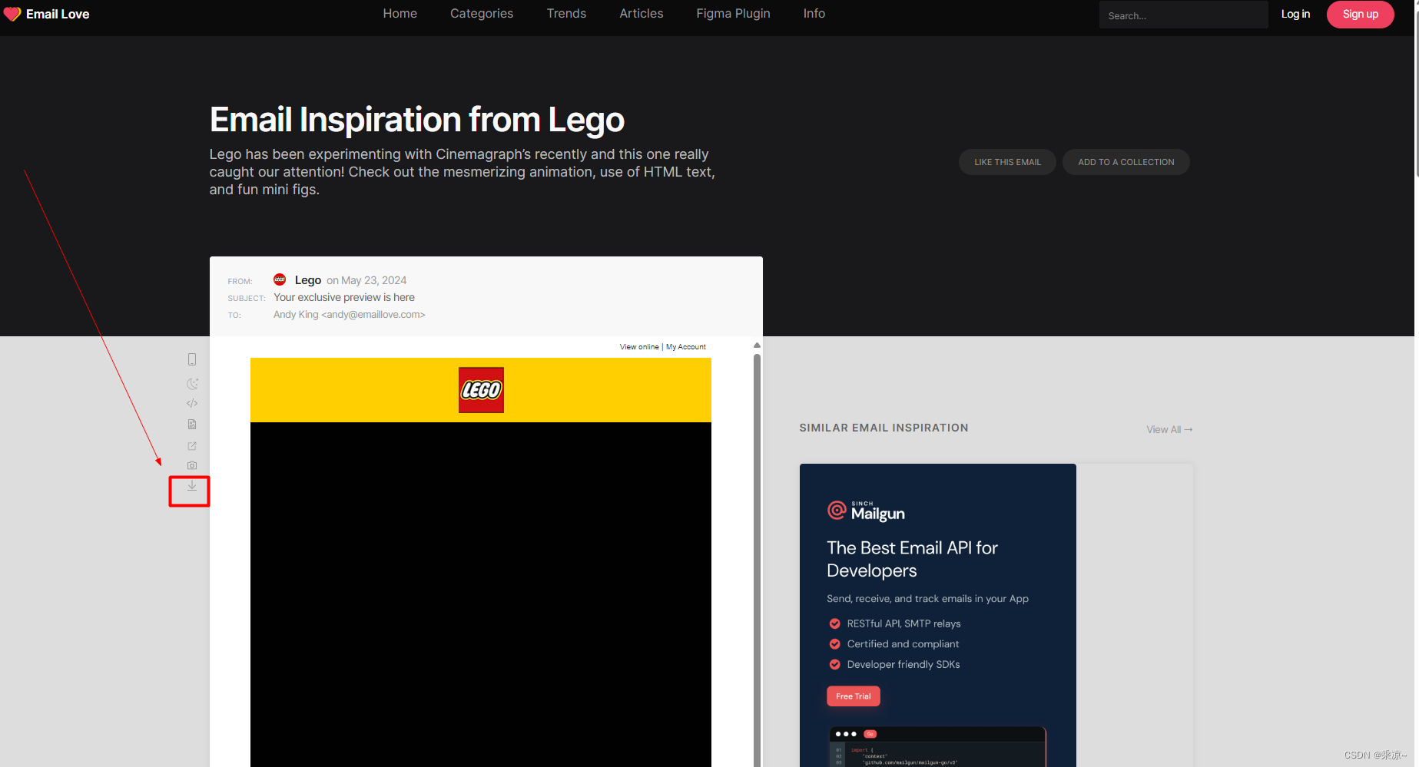Open the Home menu item
The width and height of the screenshot is (1419, 767).
[x=400, y=13]
